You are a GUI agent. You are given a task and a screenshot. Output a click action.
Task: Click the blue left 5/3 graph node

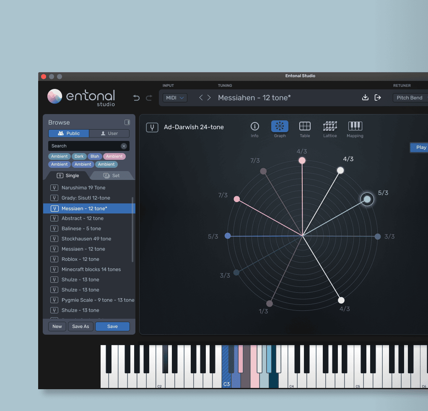pyautogui.click(x=228, y=236)
